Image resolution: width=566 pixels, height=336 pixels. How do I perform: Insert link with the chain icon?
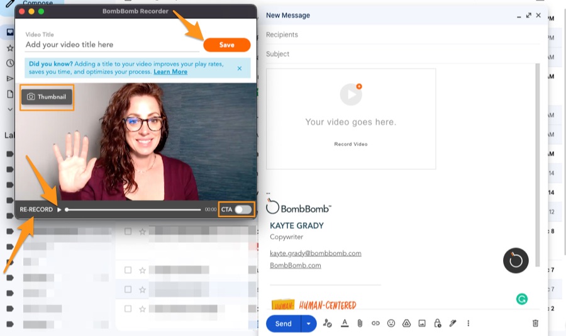(x=375, y=323)
